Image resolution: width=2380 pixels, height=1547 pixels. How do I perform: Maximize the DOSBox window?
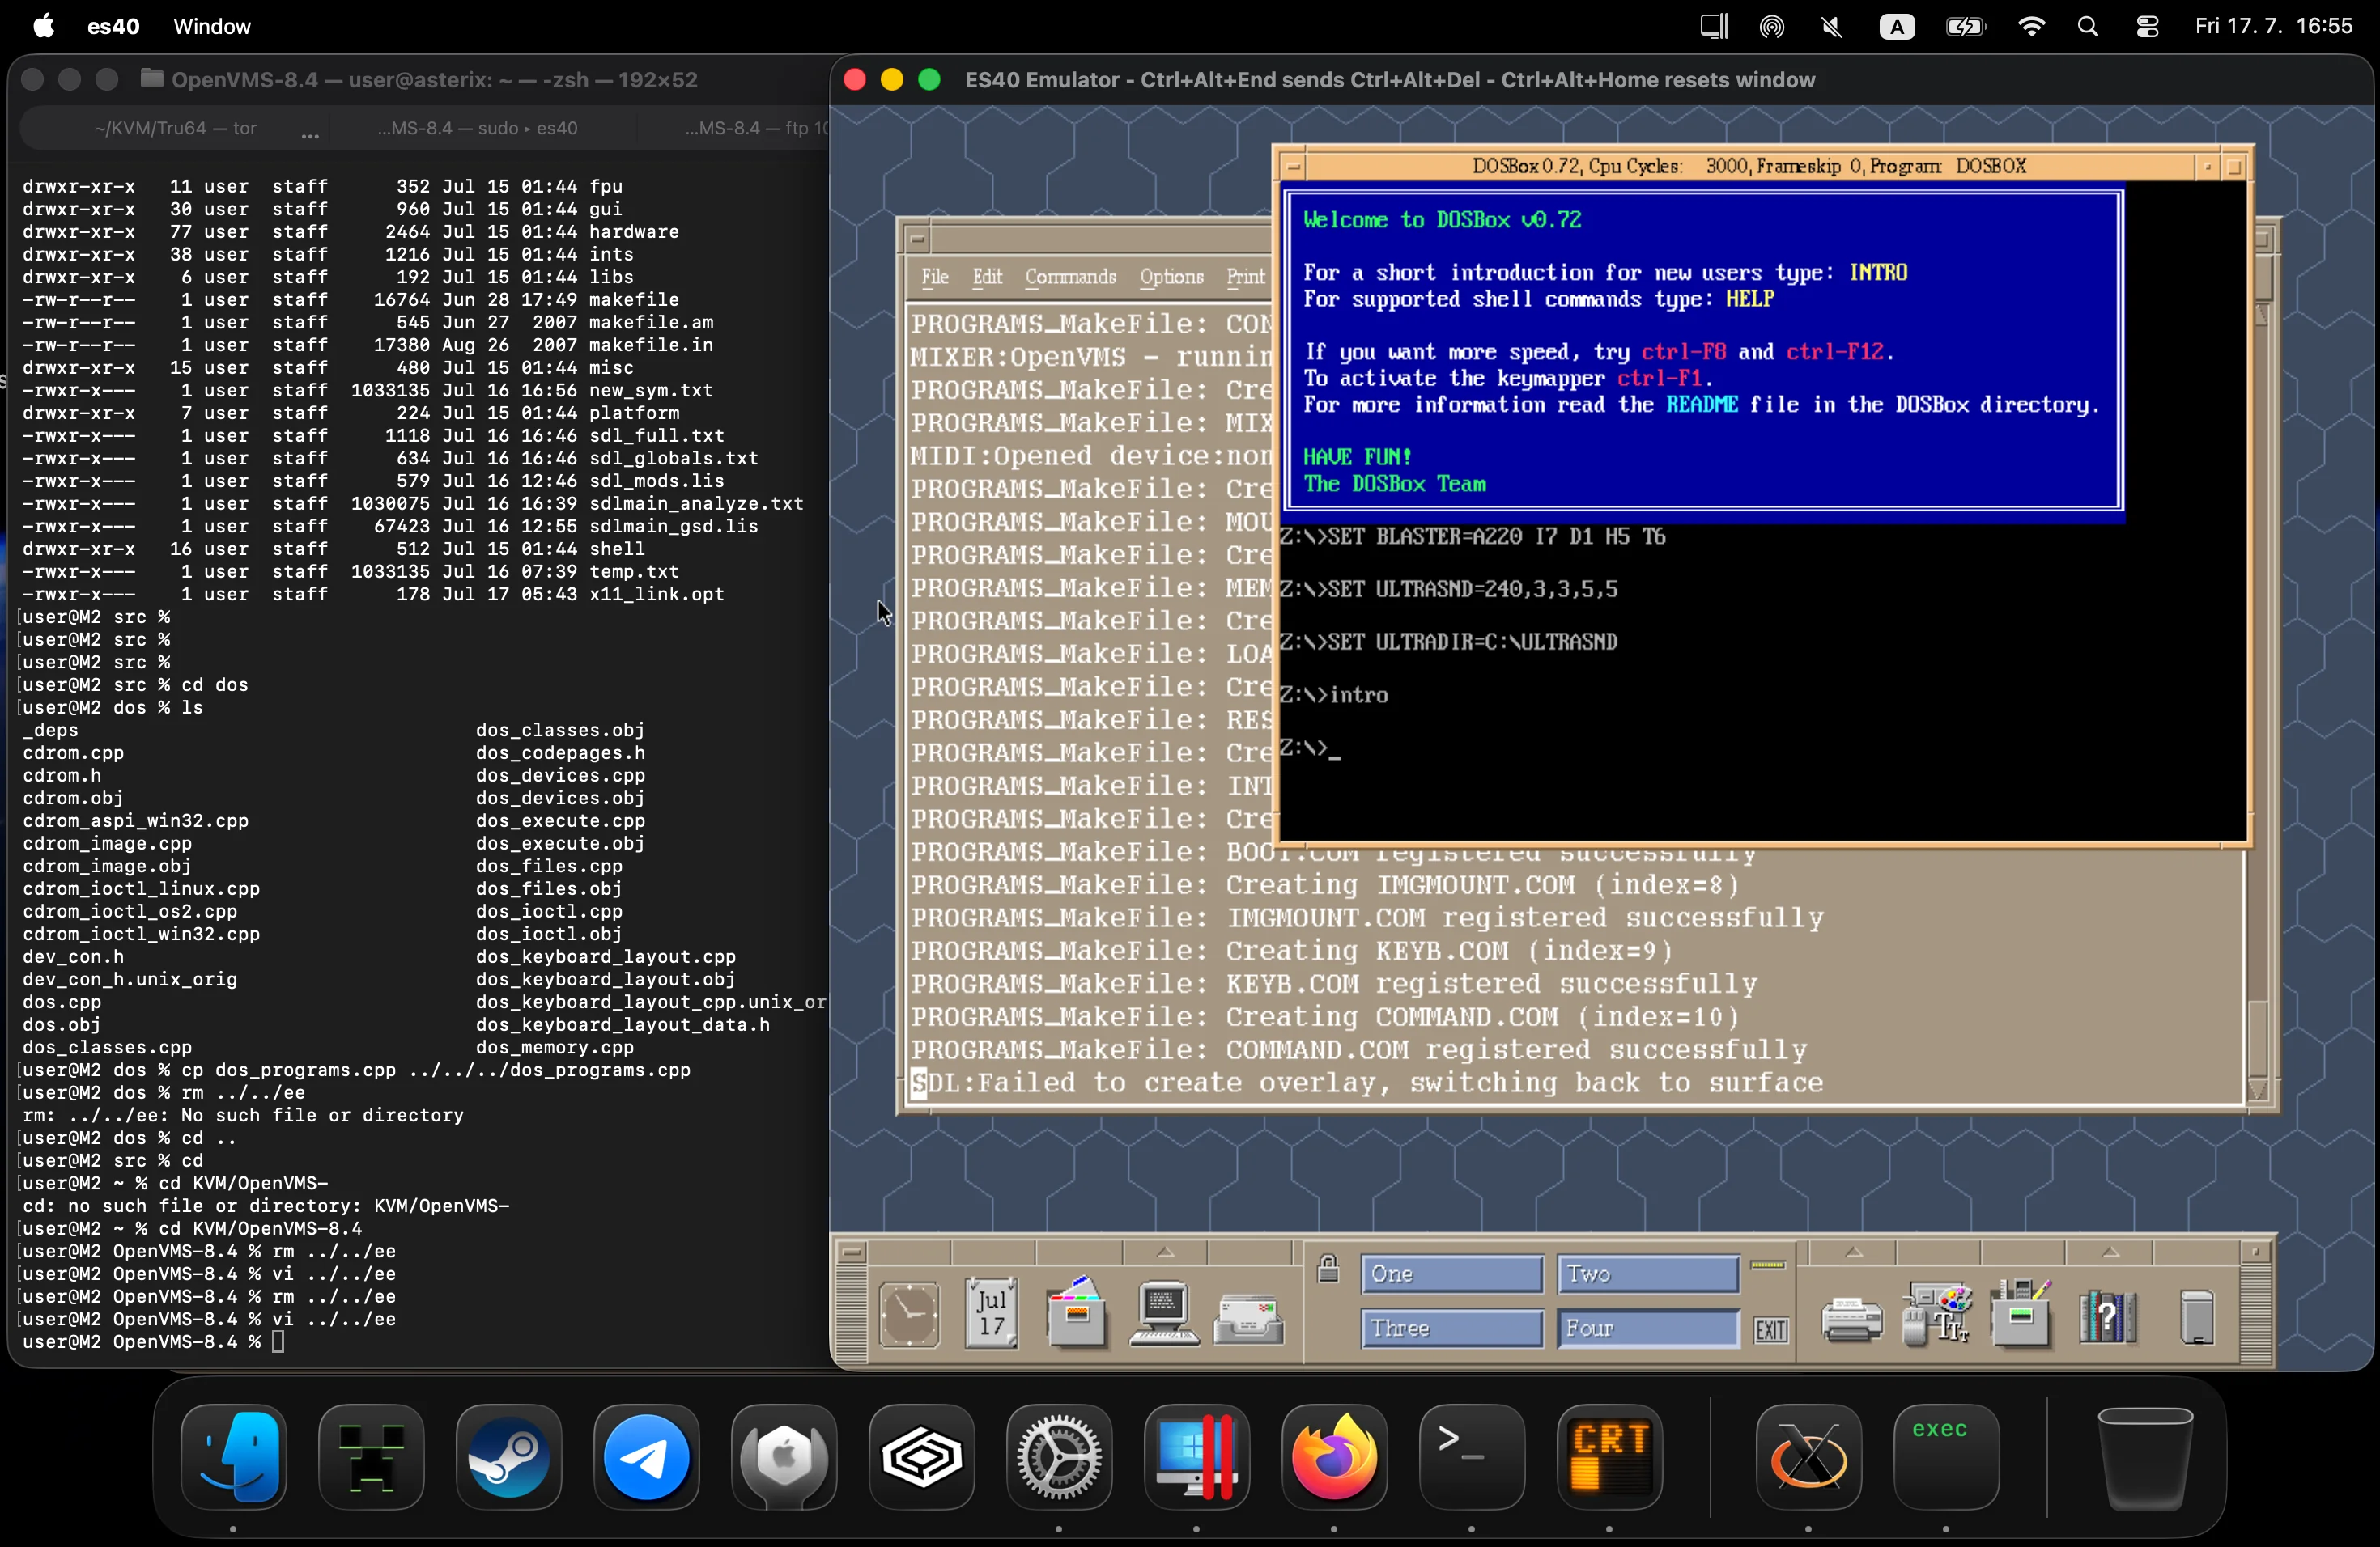(x=2235, y=167)
